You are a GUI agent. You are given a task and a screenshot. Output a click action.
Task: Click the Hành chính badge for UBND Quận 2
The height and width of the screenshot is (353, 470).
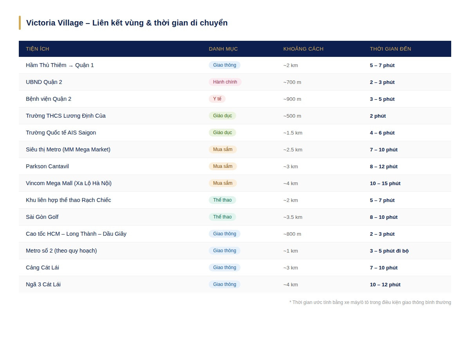225,82
